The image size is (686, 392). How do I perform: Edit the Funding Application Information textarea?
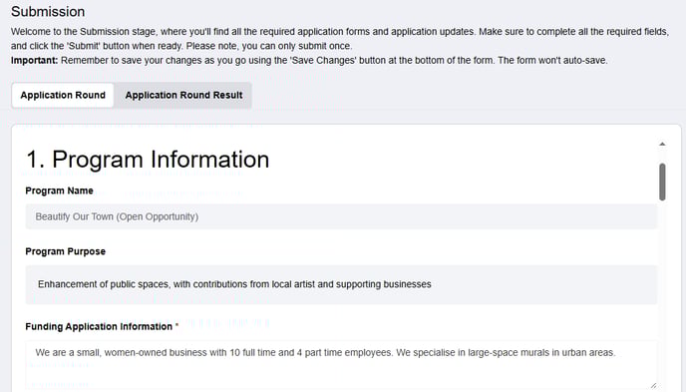pos(341,365)
